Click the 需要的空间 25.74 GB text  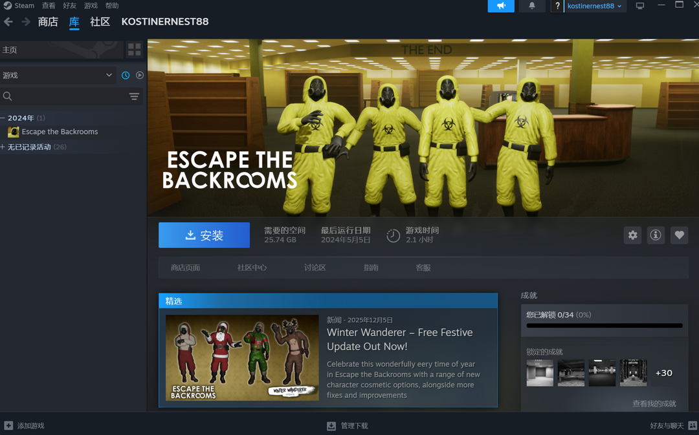pyautogui.click(x=284, y=235)
